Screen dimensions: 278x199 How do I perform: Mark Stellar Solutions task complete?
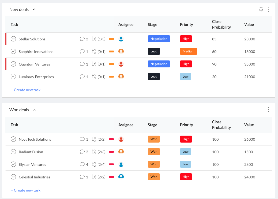click(13, 39)
